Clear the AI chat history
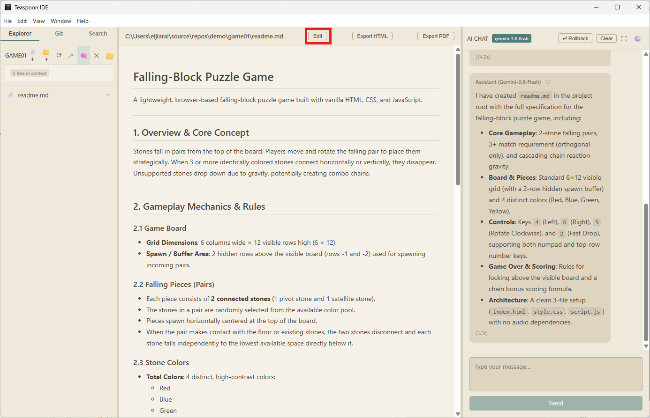 [606, 38]
